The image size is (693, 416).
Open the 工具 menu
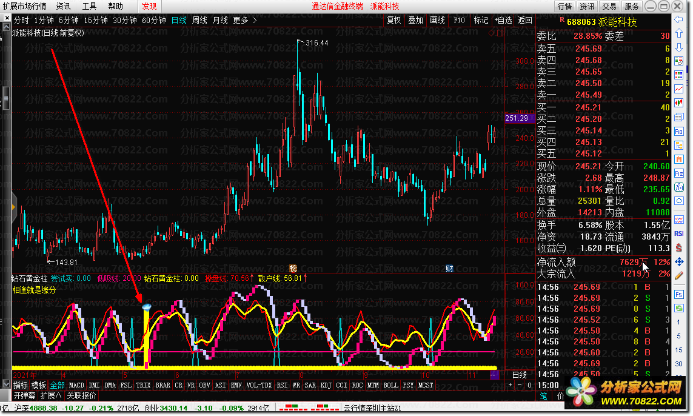coord(89,6)
